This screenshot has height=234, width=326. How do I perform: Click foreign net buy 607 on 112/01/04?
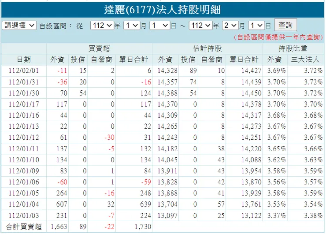pyautogui.click(x=62, y=204)
